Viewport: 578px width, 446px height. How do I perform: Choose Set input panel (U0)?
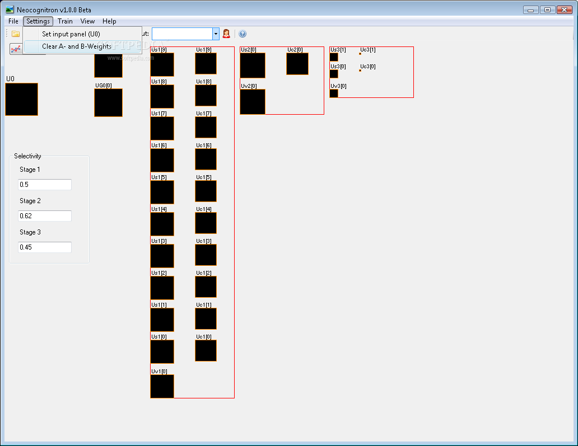click(82, 34)
